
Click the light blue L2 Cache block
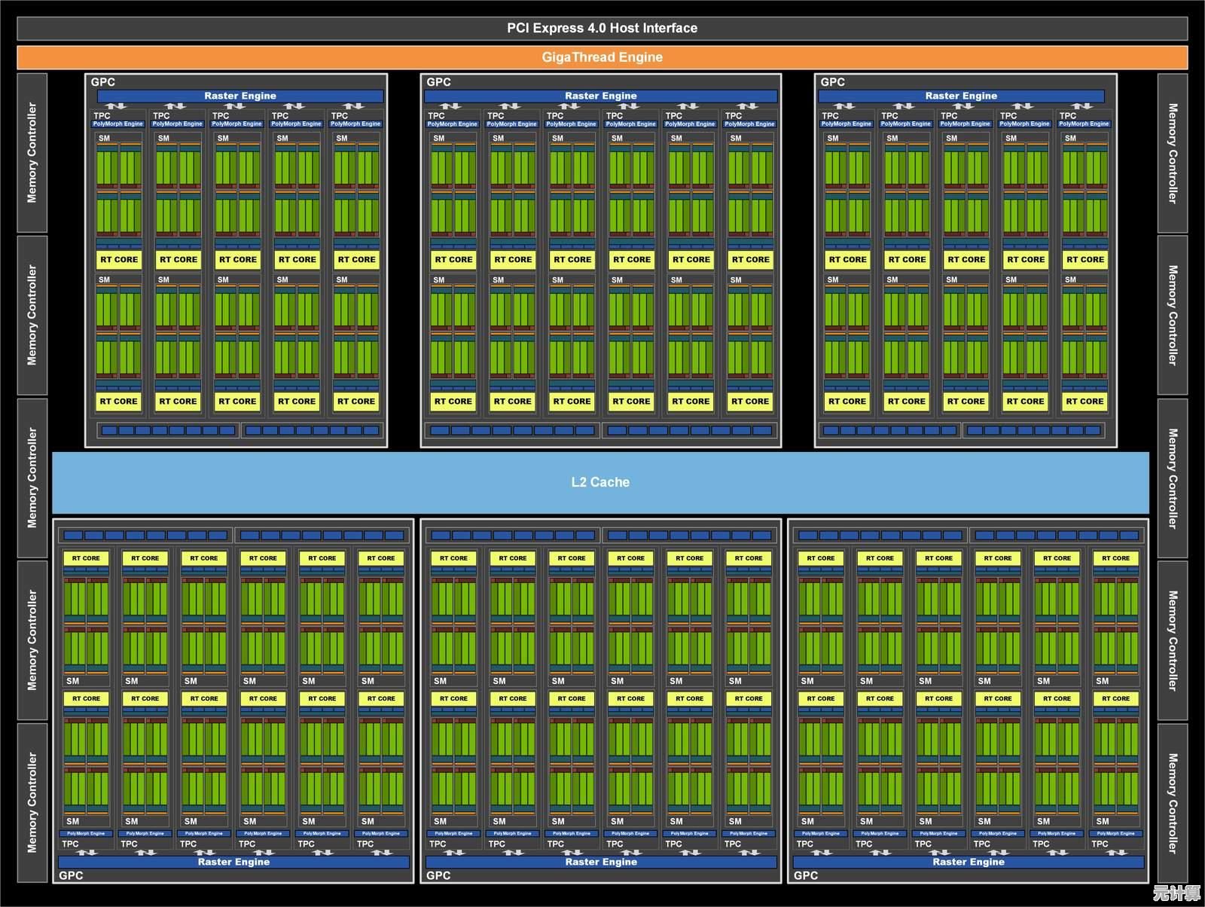pos(600,482)
